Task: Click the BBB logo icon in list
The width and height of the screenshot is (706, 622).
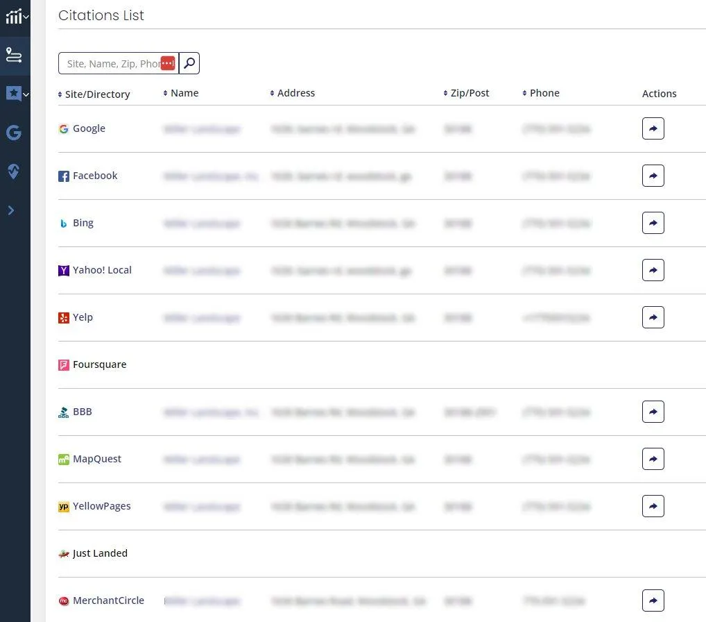Action: tap(64, 412)
